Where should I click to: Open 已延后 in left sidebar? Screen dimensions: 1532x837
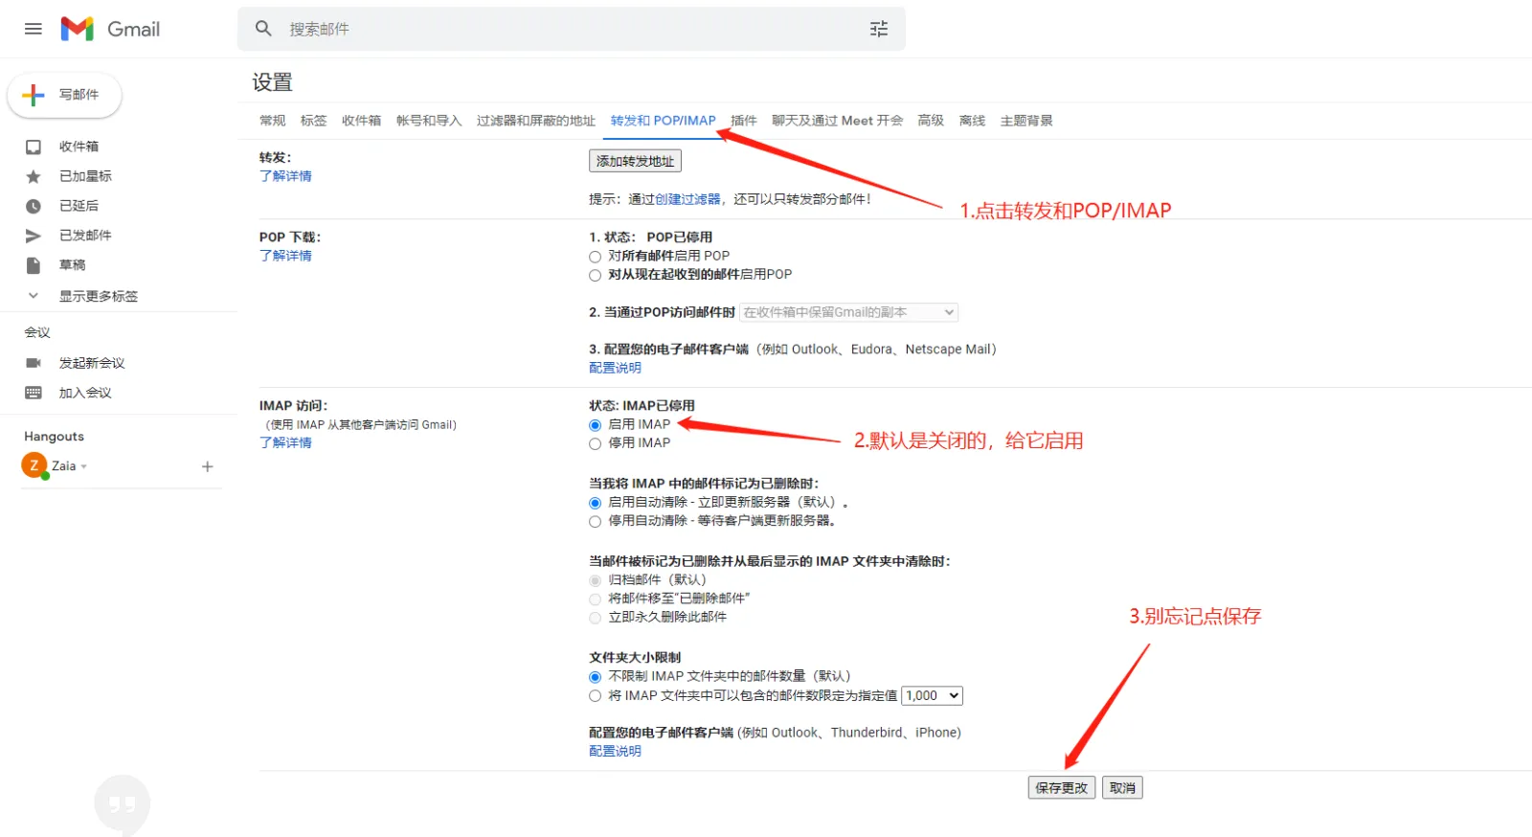tap(79, 206)
